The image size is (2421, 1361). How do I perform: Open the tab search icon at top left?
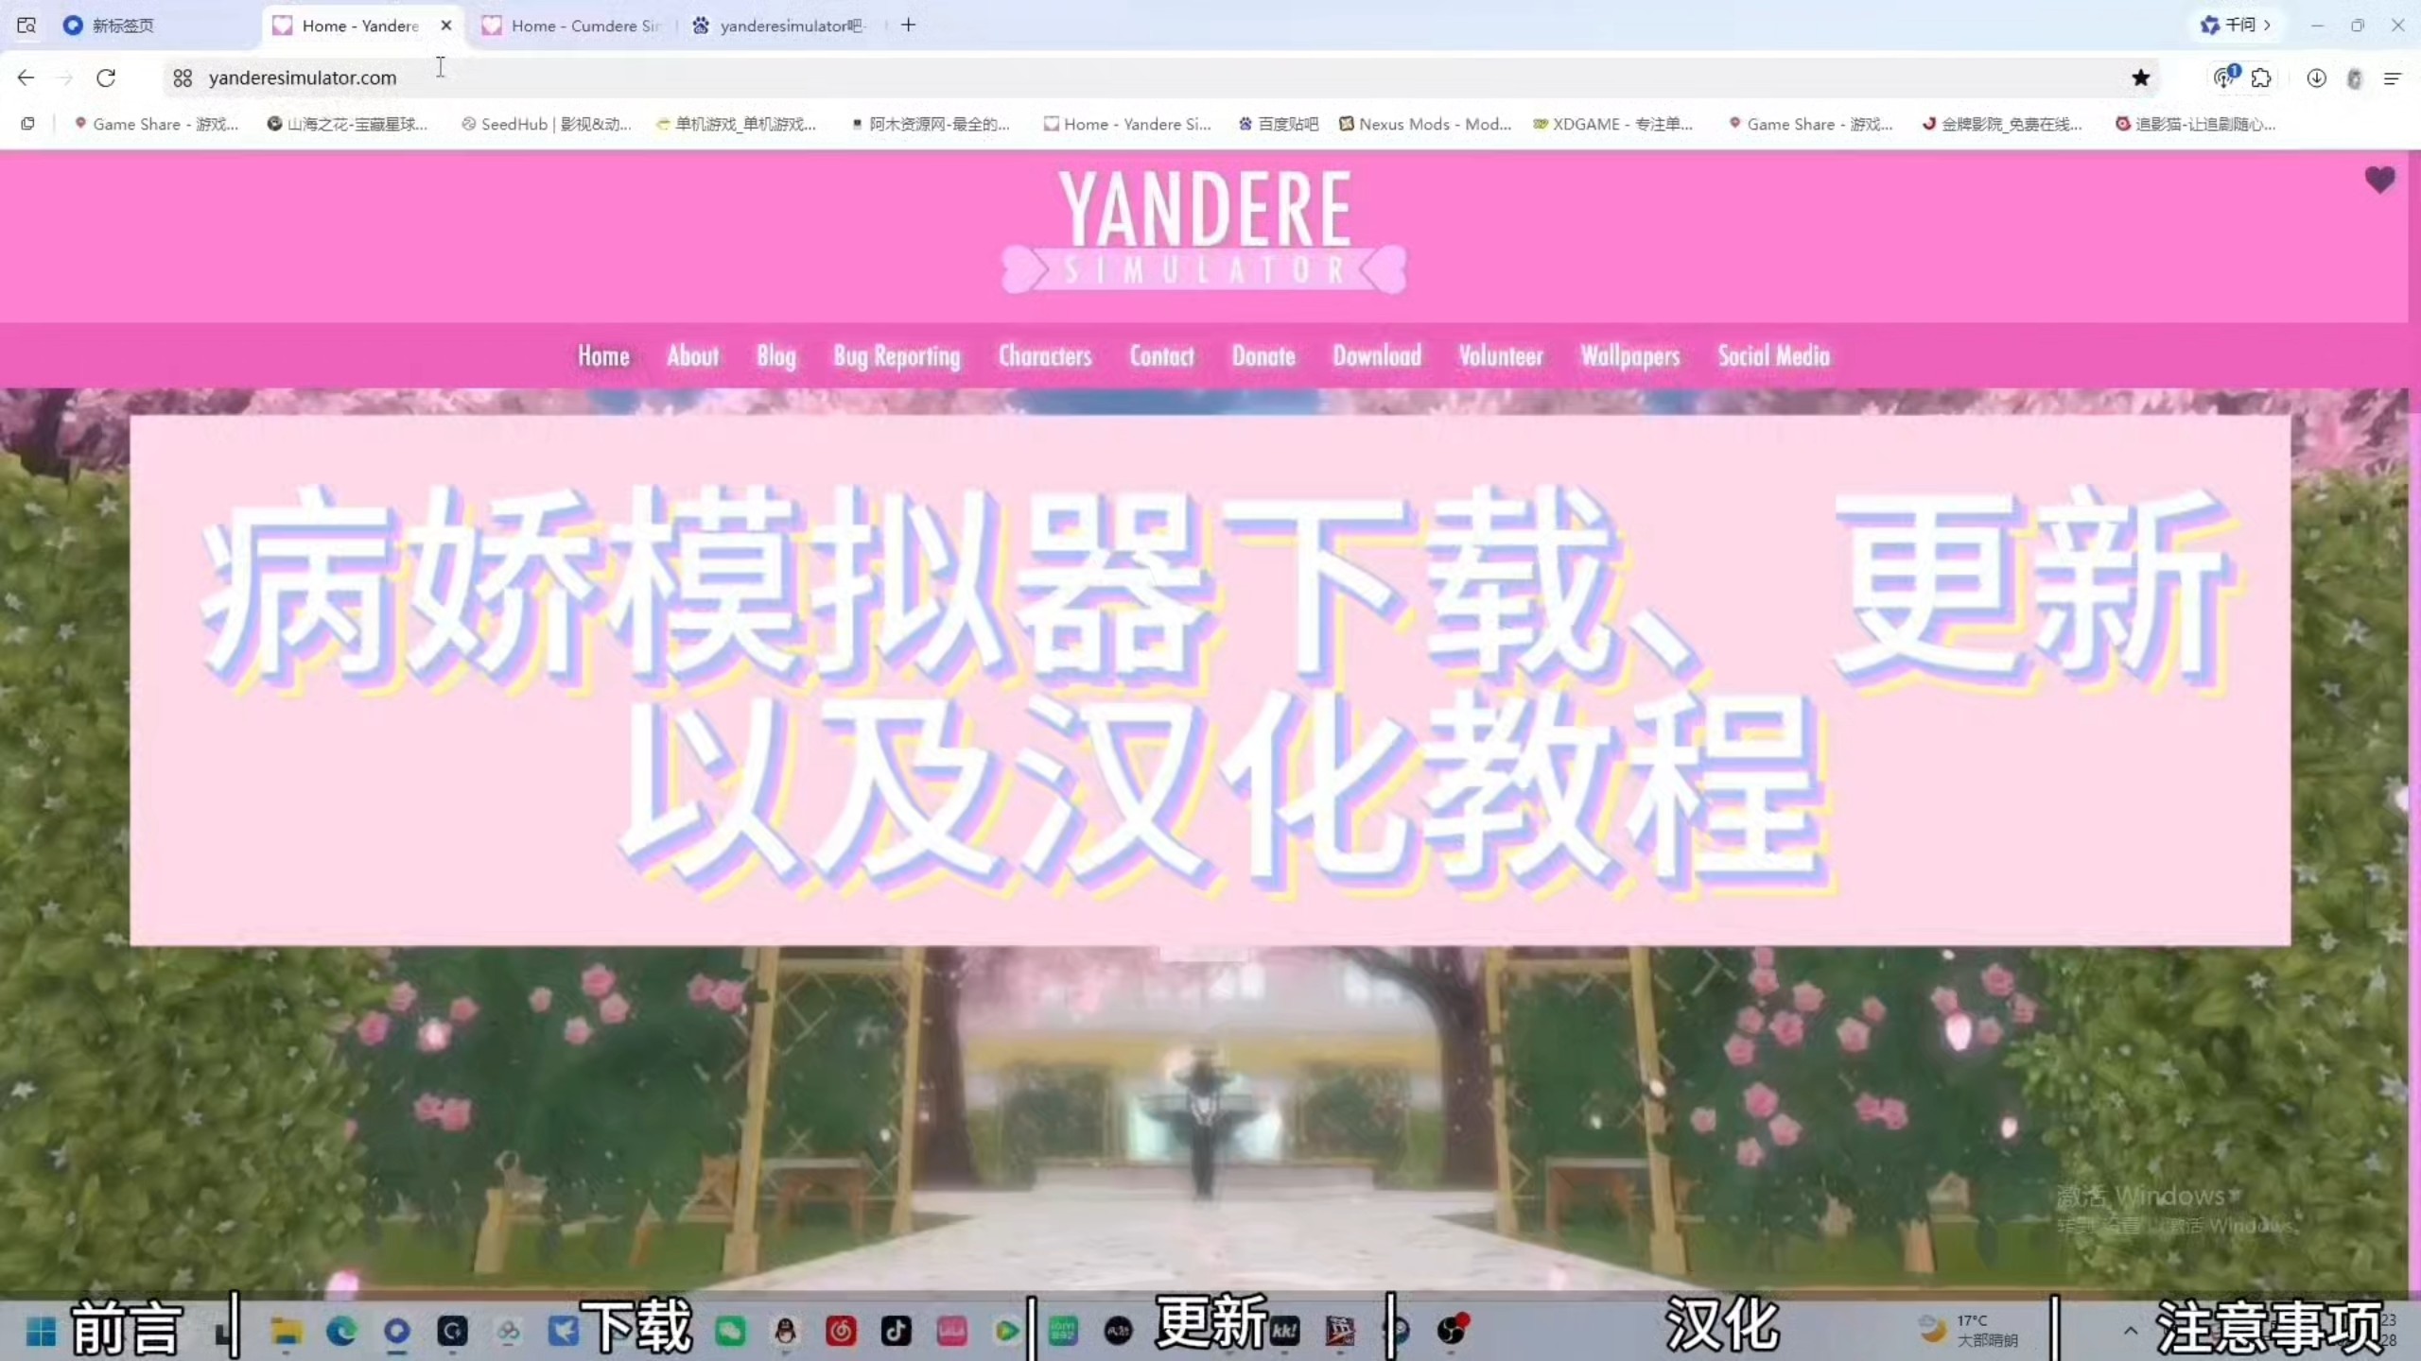tap(26, 26)
